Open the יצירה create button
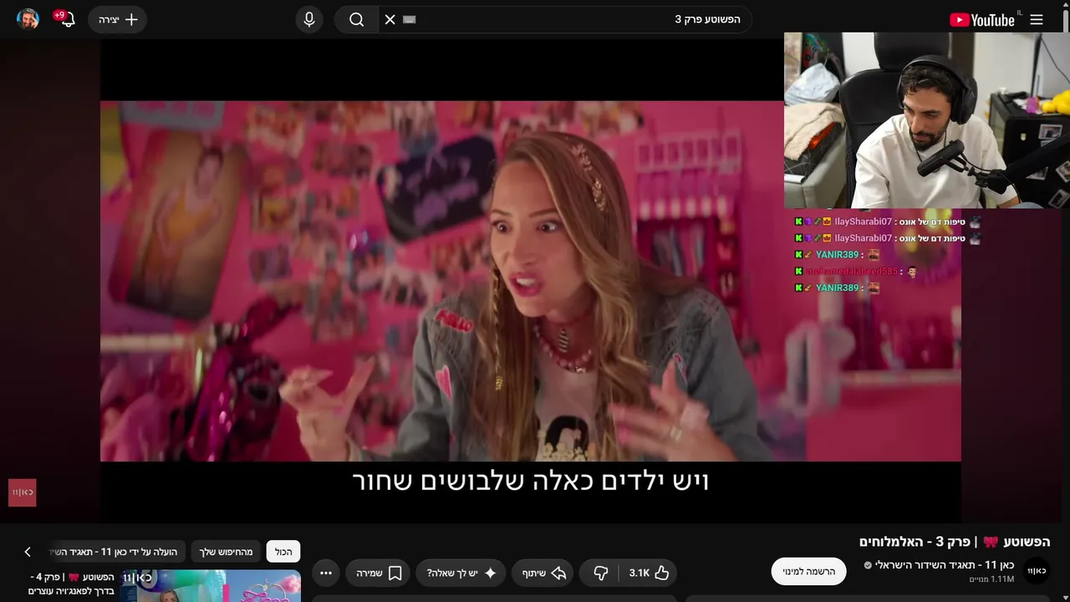 coord(118,19)
